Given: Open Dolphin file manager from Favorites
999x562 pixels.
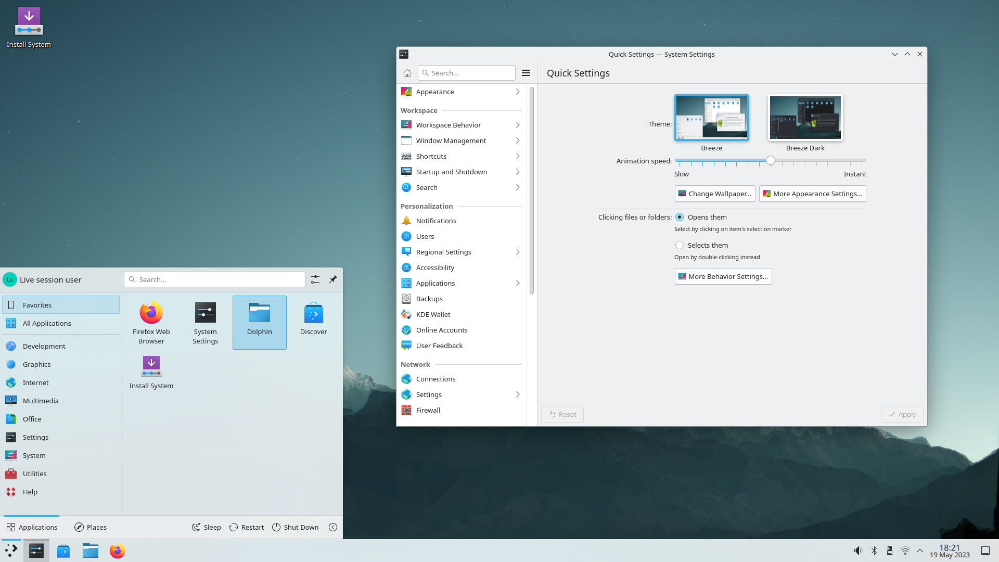Looking at the screenshot, I should coord(260,323).
